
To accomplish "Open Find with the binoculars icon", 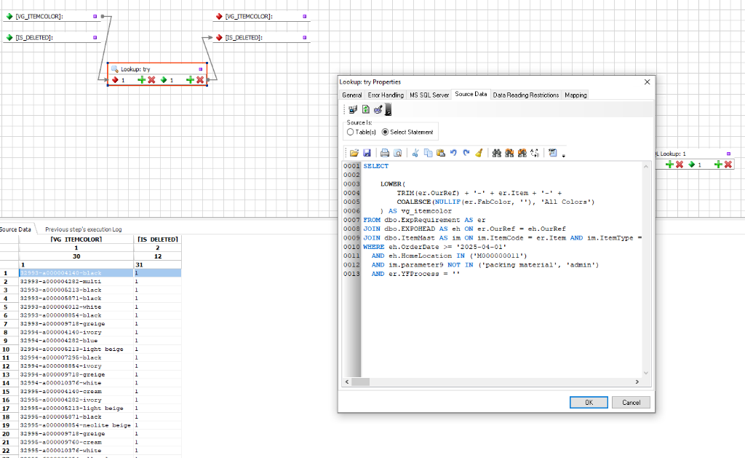I will [497, 153].
